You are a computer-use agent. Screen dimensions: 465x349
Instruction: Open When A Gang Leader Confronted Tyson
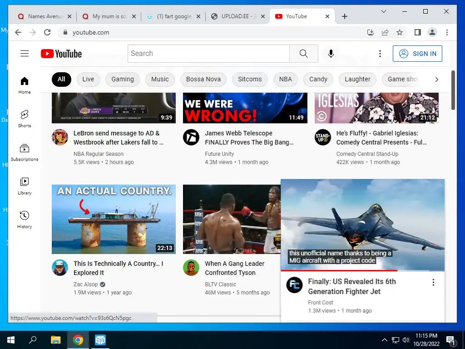(235, 268)
